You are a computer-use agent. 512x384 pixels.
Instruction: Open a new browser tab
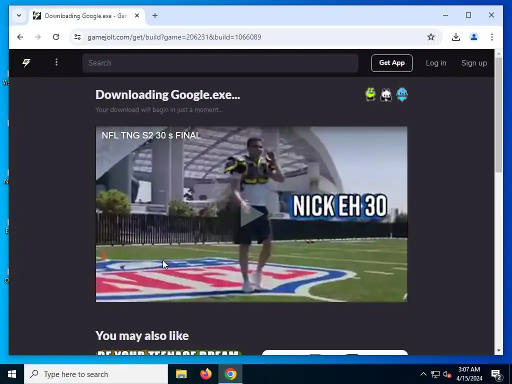click(x=155, y=15)
